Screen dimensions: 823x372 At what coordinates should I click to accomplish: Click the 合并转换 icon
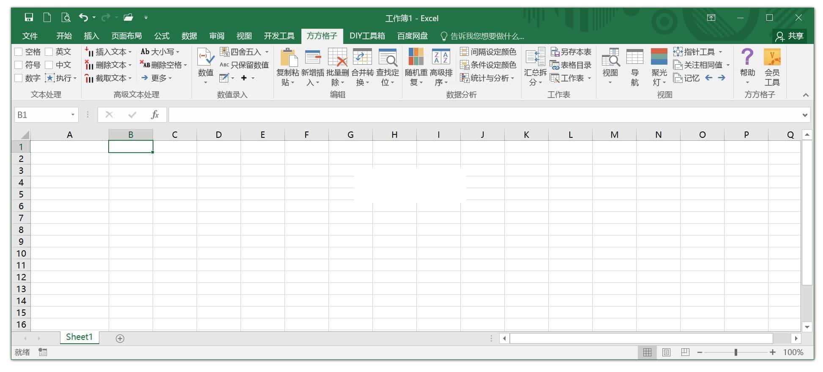[362, 57]
